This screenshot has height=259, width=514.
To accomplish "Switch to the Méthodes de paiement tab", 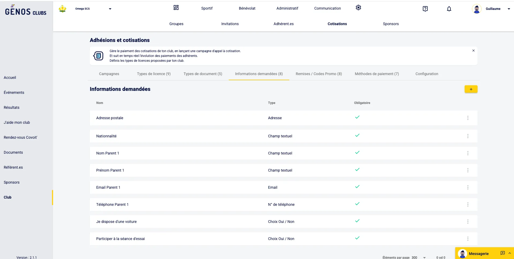I will [x=376, y=74].
